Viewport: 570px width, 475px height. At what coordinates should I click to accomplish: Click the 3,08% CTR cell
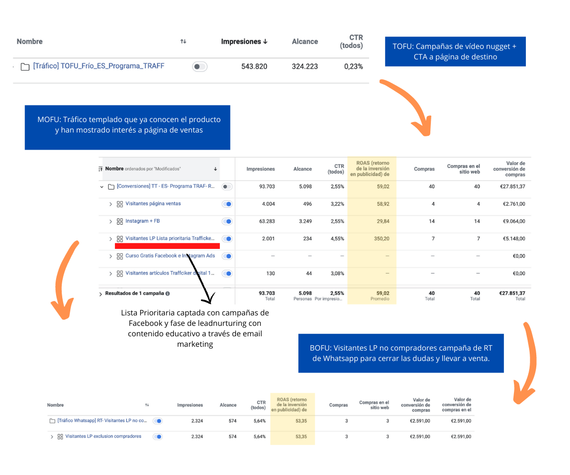(337, 274)
